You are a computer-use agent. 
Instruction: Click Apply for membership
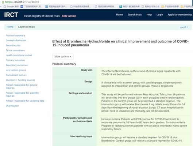[180, 15]
